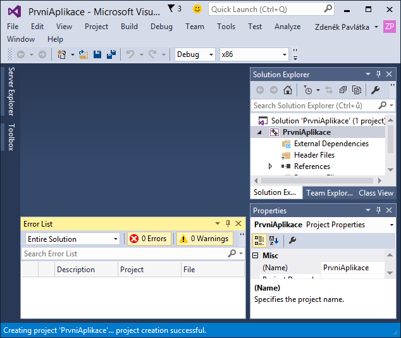Open the Debug configuration dropdown
This screenshot has width=401, height=338.
tap(195, 54)
